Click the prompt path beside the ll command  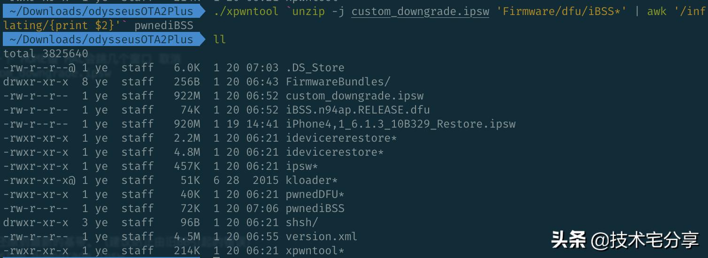pos(100,39)
